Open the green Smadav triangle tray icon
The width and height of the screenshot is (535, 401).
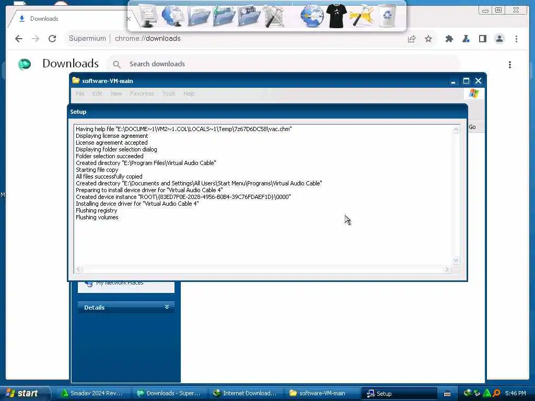tap(487, 393)
